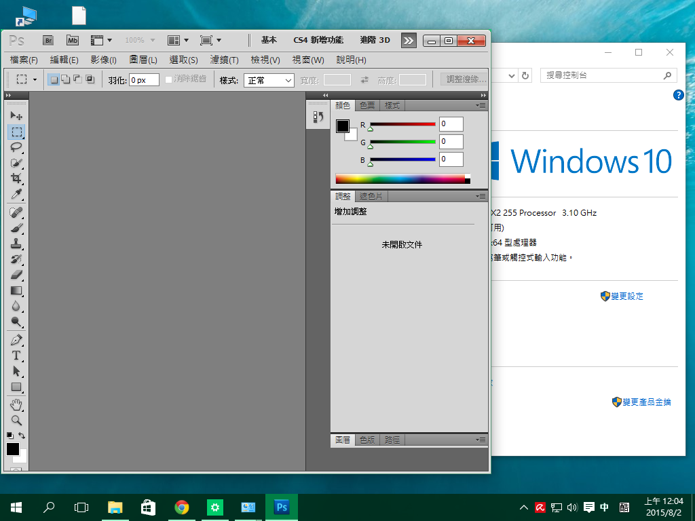Click the foreground color swatch in Color panel
This screenshot has width=695, height=521.
click(x=342, y=126)
